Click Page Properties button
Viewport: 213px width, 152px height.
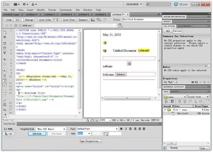tap(91, 141)
